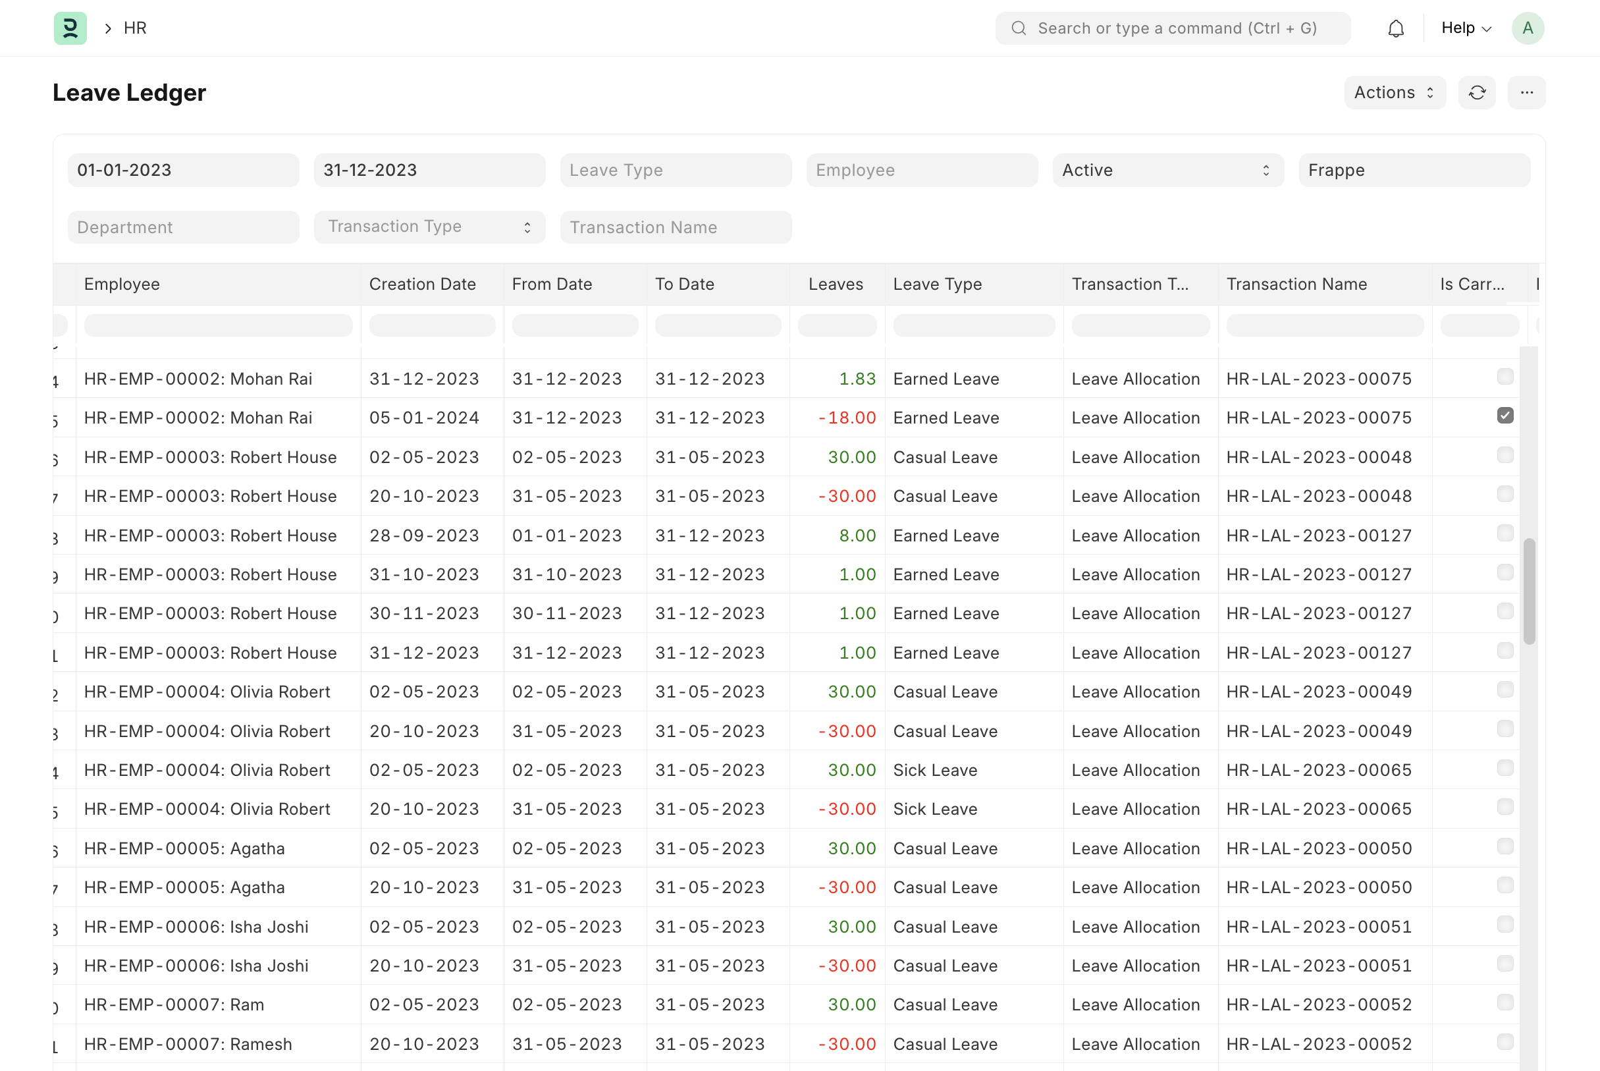Viewport: 1600px width, 1071px height.
Task: Click the Is Carr... column header
Action: coord(1480,284)
